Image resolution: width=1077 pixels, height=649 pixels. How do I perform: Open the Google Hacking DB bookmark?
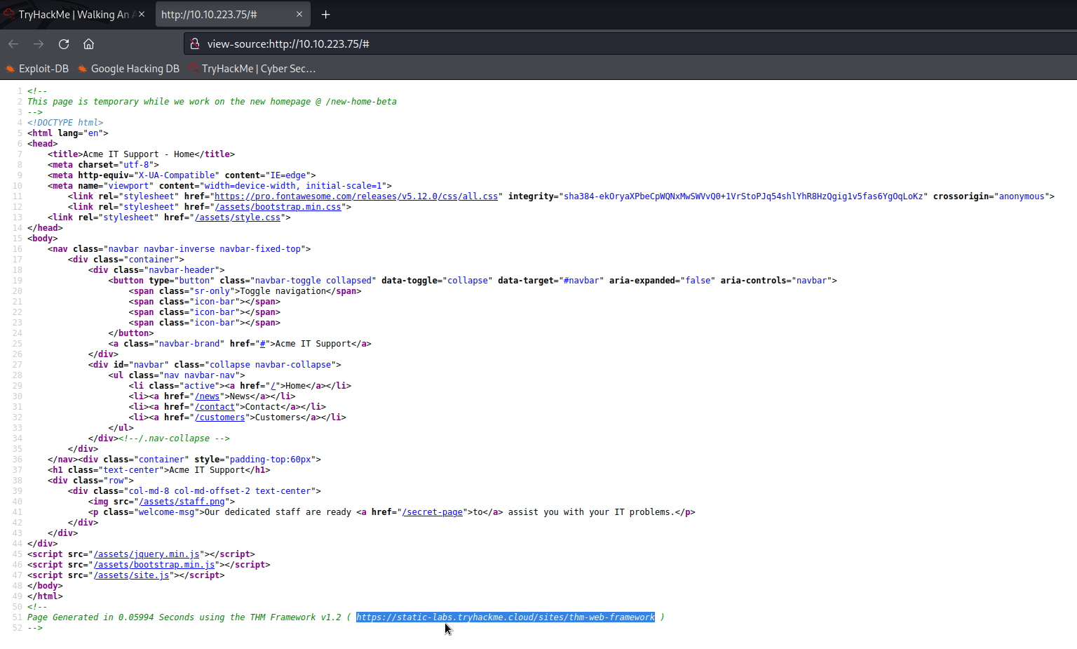click(x=129, y=69)
